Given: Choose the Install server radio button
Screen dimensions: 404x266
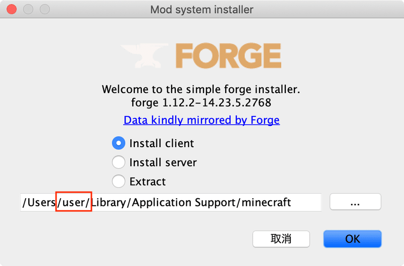Looking at the screenshot, I should (118, 162).
